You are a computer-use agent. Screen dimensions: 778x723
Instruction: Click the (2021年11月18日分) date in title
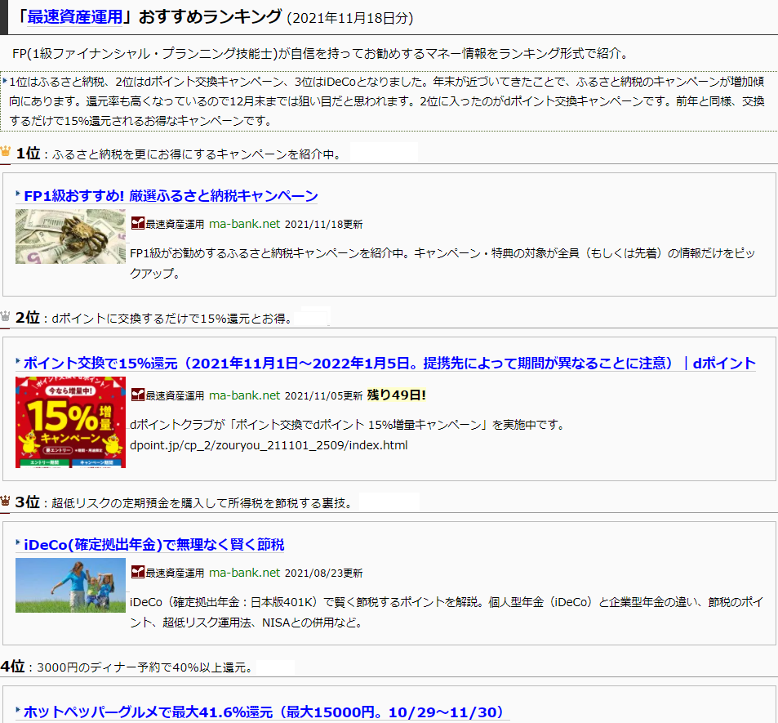[349, 18]
